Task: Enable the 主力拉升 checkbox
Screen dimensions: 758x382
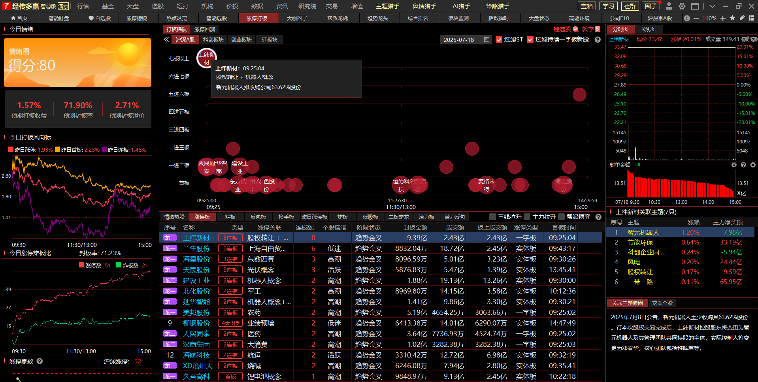Action: [527, 217]
